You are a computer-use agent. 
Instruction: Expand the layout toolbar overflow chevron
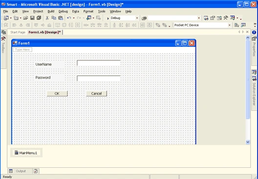click(255, 25)
